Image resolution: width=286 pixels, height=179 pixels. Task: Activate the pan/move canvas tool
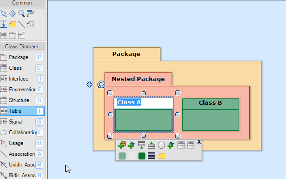tap(13, 14)
